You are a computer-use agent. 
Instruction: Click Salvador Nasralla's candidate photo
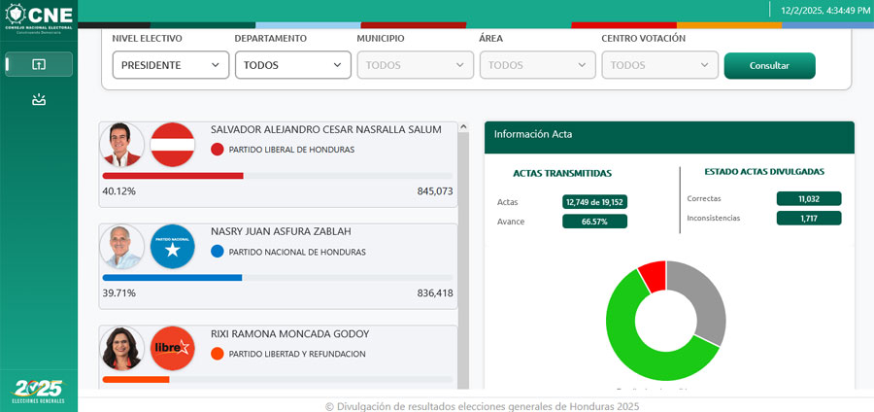click(x=121, y=145)
